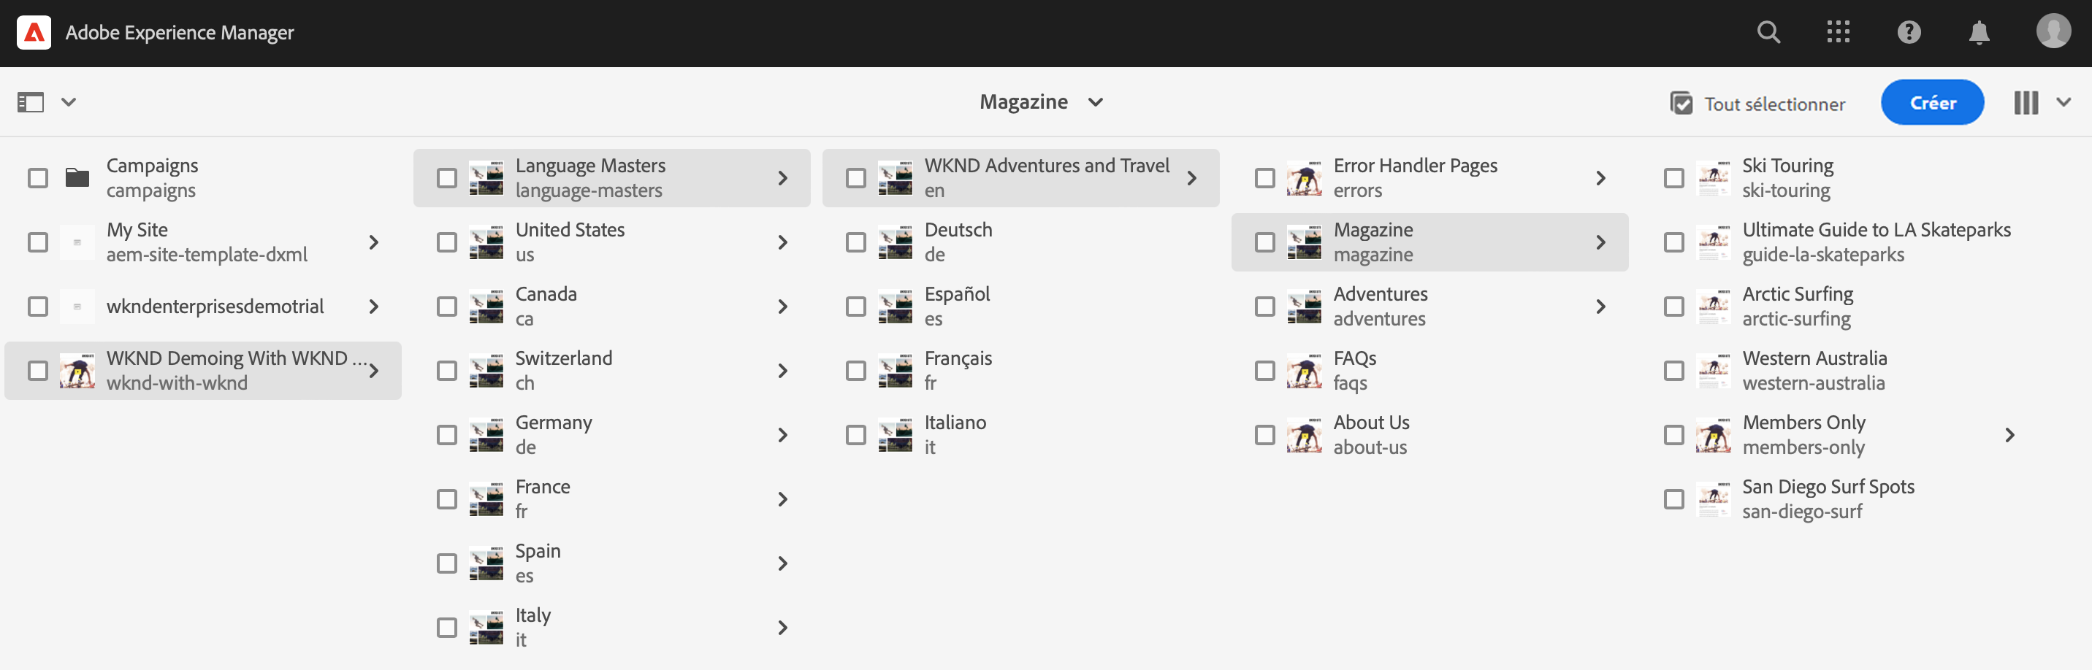The height and width of the screenshot is (670, 2092).
Task: Check the Campaigns folder checkbox
Action: coord(37,177)
